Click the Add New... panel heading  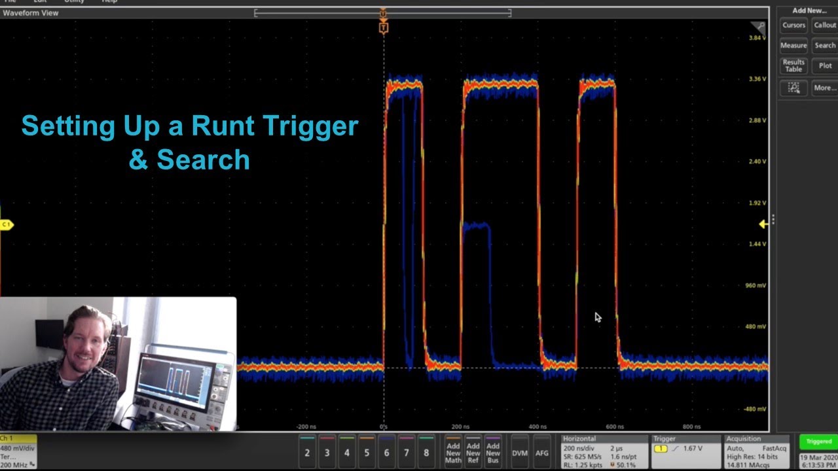[x=809, y=10]
